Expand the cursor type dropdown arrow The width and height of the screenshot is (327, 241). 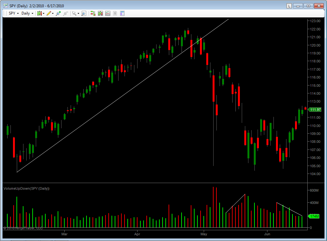tap(78, 14)
